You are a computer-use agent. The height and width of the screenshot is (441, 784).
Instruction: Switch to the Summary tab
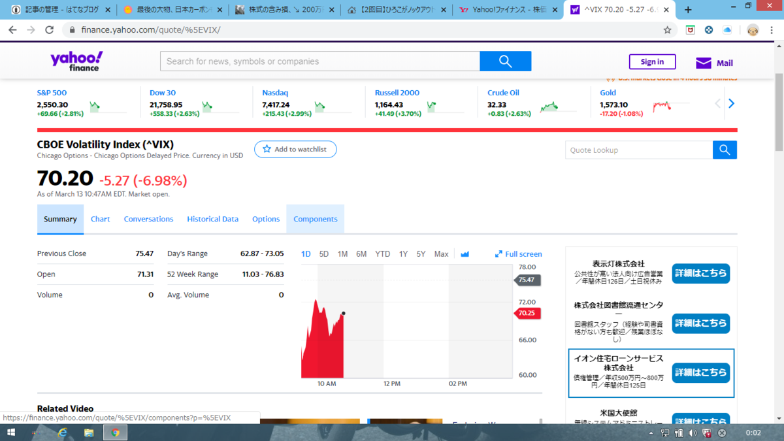click(x=60, y=219)
